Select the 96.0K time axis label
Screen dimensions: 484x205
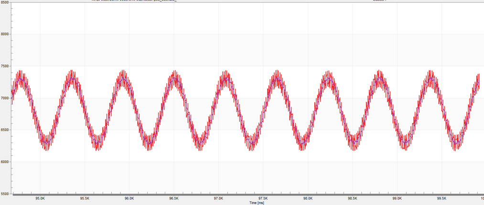(x=129, y=198)
